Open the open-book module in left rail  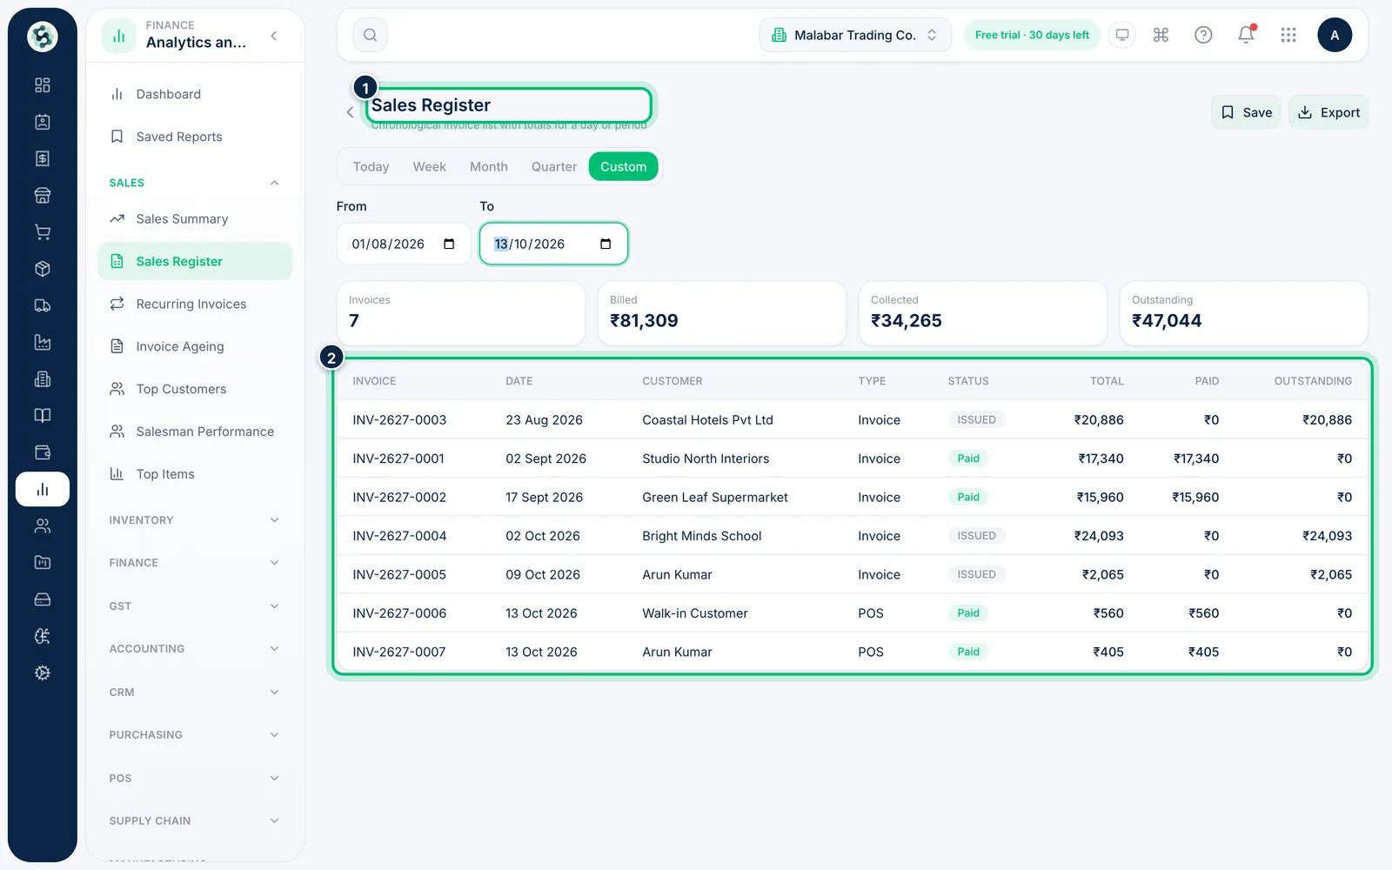pyautogui.click(x=42, y=416)
